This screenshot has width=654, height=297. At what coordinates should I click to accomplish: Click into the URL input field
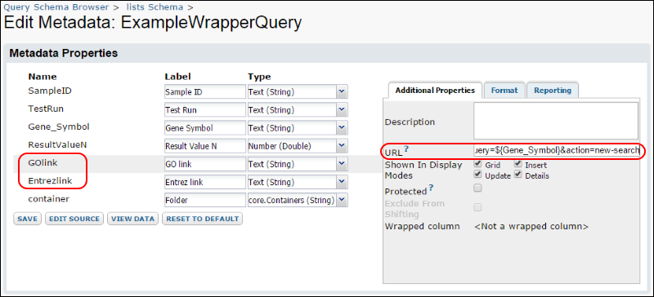coord(557,150)
